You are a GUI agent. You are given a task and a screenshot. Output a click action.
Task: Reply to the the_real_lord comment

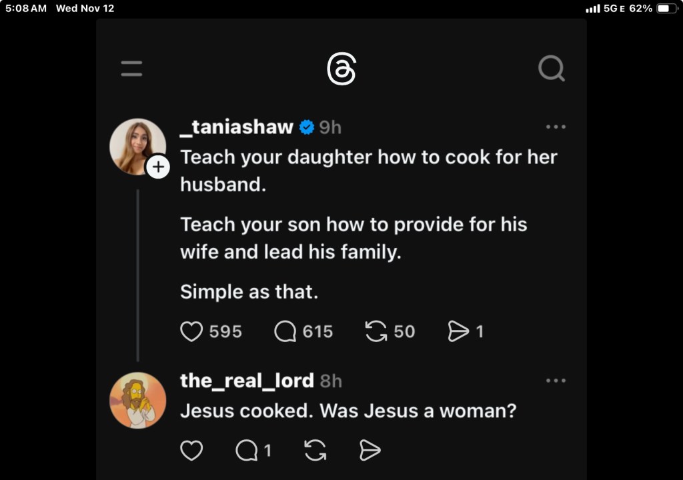(247, 451)
